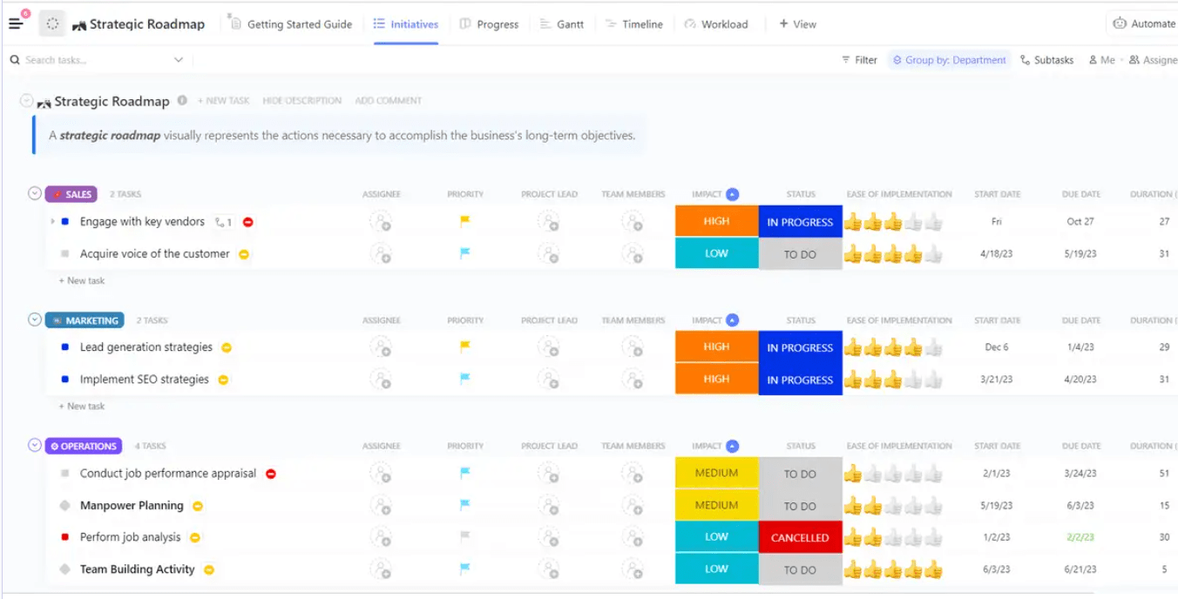
Task: Collapse the Marketing group
Action: click(x=35, y=320)
